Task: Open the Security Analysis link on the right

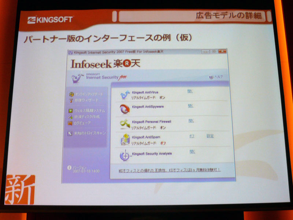Action: tap(192, 151)
